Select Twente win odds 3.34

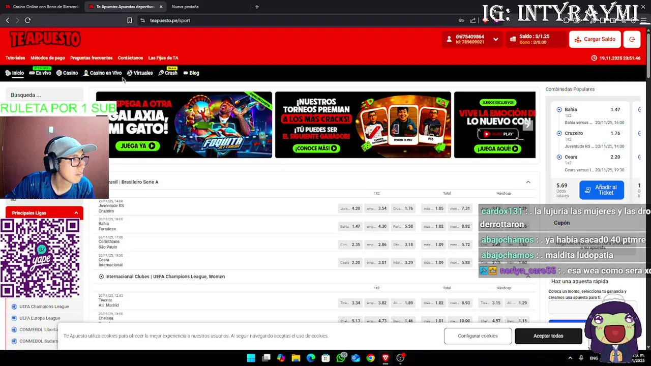point(350,303)
